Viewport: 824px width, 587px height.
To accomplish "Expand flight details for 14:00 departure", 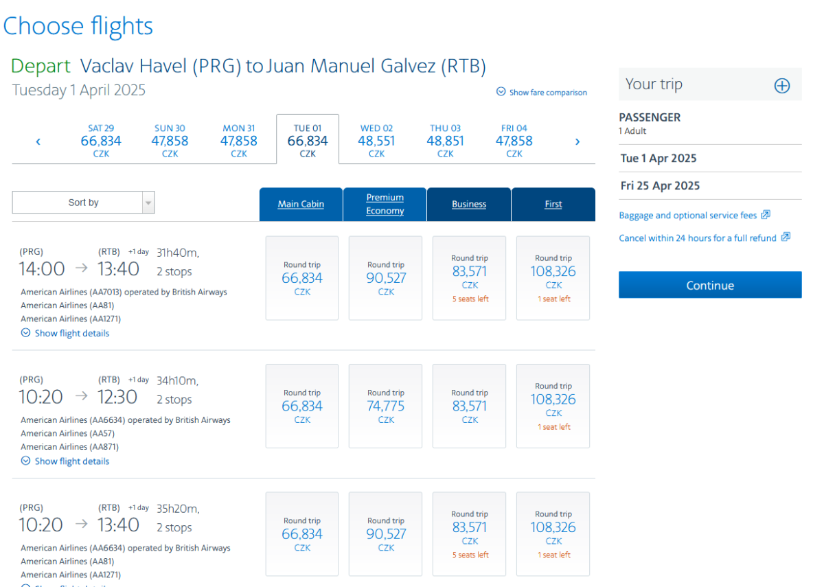I will tap(65, 333).
